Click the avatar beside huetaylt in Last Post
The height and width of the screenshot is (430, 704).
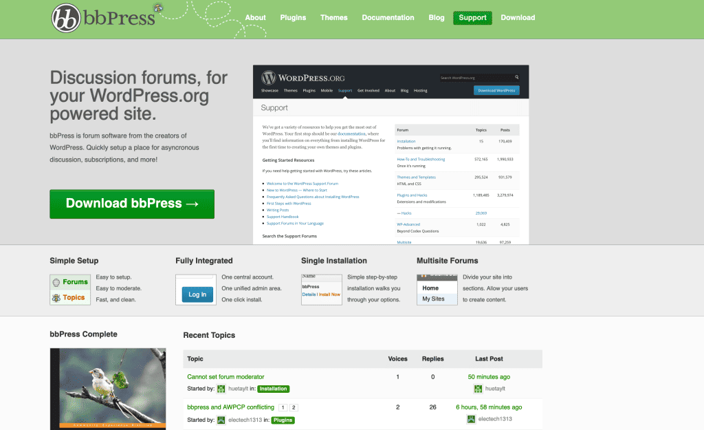[x=477, y=389]
